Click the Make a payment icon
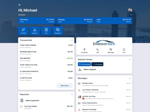Screen dimensions: 150x112 pos(22,100)
